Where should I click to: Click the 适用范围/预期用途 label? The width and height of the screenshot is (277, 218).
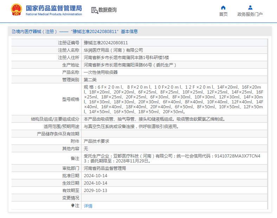click(x=61, y=127)
